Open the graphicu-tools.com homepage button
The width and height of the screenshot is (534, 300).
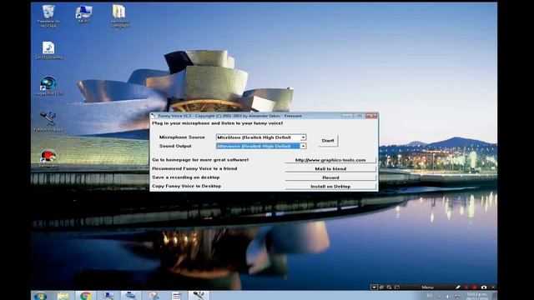(330, 160)
